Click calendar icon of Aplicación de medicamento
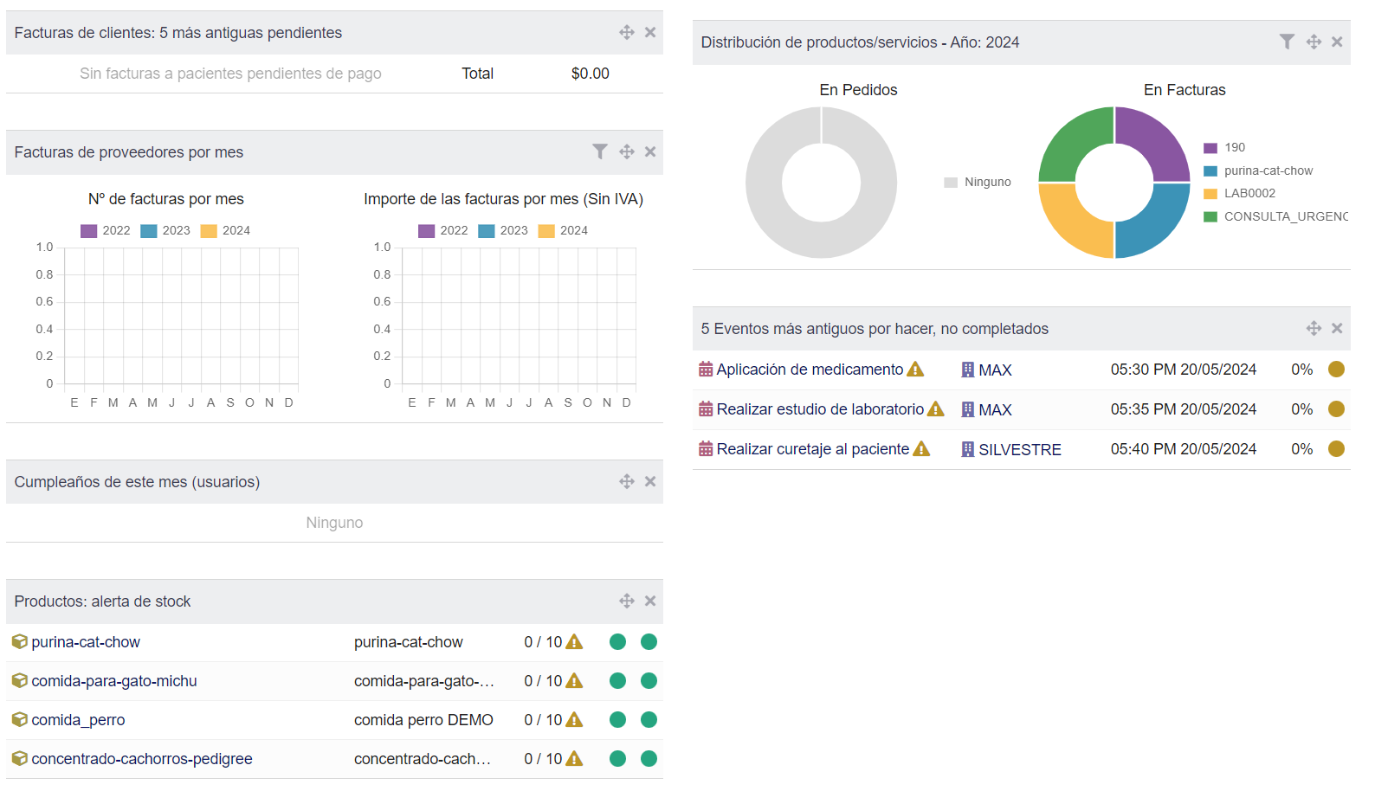The height and width of the screenshot is (791, 1375). 706,370
